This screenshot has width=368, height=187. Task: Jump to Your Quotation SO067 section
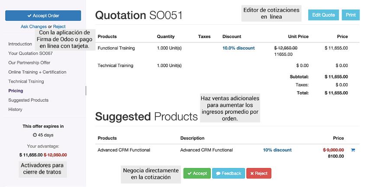click(30, 53)
